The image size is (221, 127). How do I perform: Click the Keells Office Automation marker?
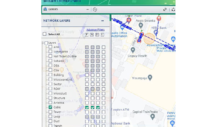click(x=122, y=27)
